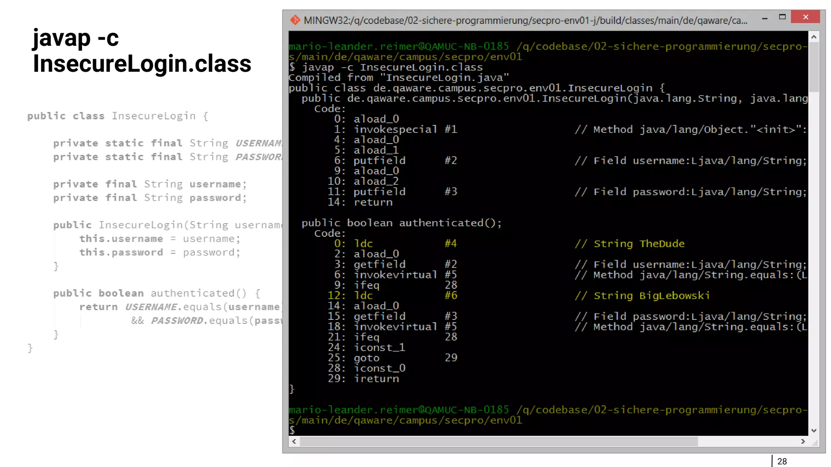This screenshot has width=831, height=467.
Task: Click the final '$' prompt line
Action: [292, 430]
